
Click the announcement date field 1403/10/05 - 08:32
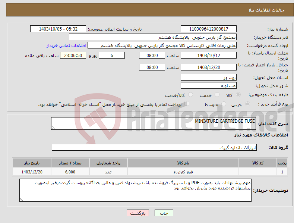click(x=58, y=29)
